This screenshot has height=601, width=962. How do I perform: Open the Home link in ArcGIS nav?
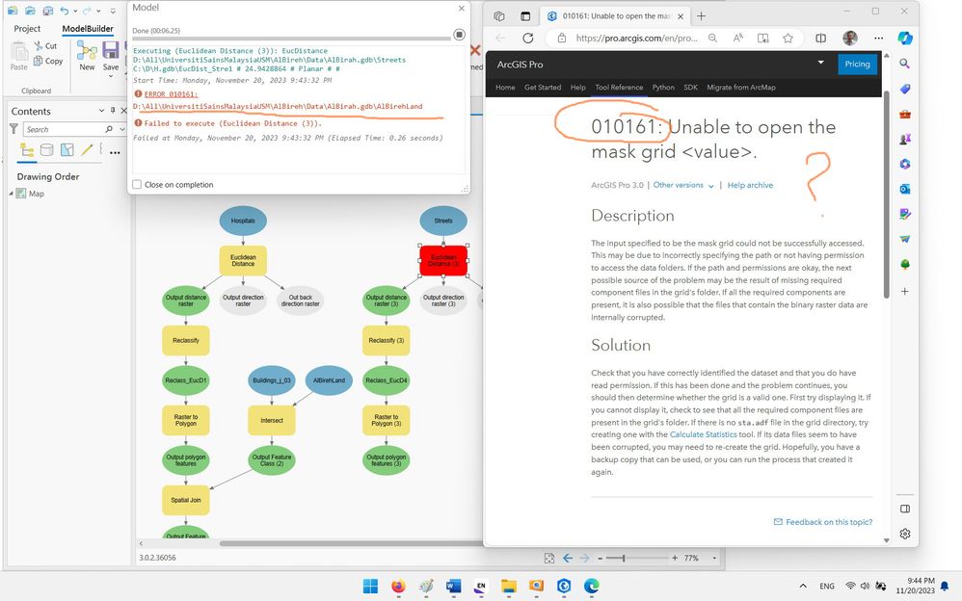point(505,87)
